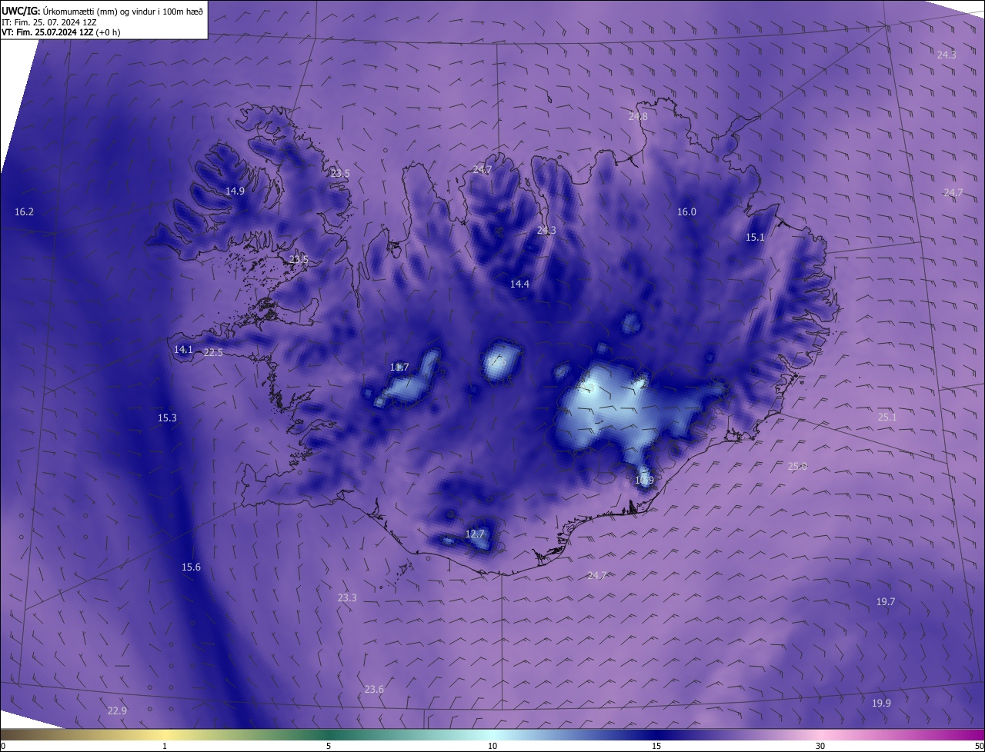The width and height of the screenshot is (985, 752).
Task: Click the colorbar tick label 30
Action: (x=820, y=746)
